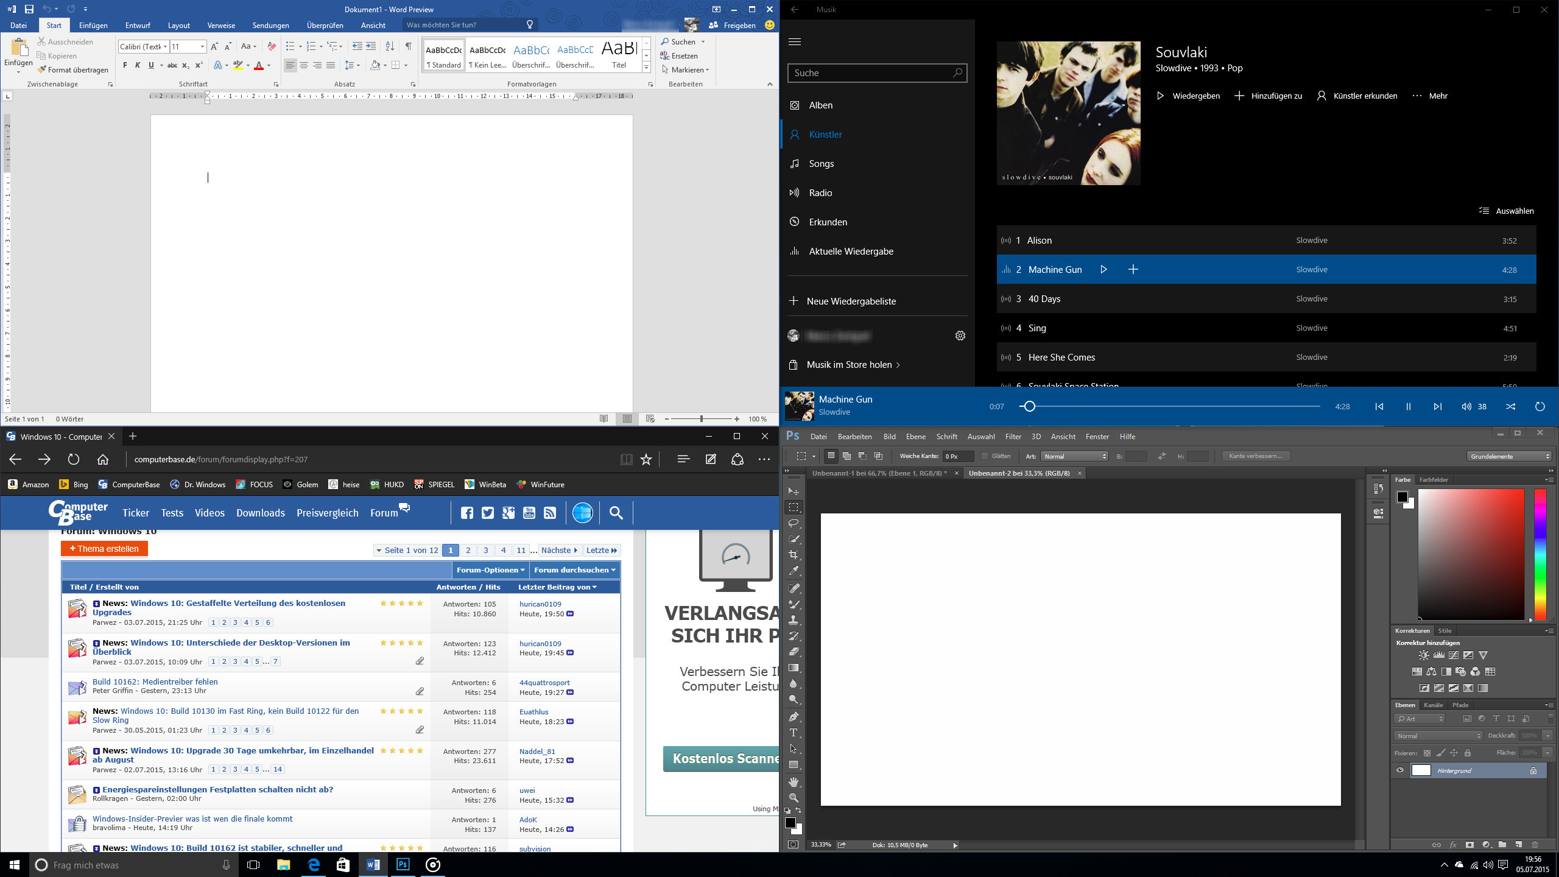Enable shuffle in the music player
1559x877 pixels.
tap(1510, 406)
